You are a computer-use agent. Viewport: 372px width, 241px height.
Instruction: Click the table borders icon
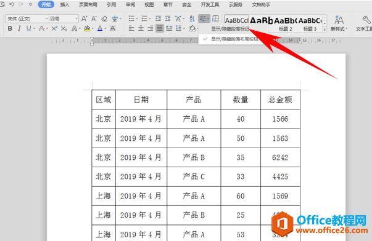(x=215, y=18)
